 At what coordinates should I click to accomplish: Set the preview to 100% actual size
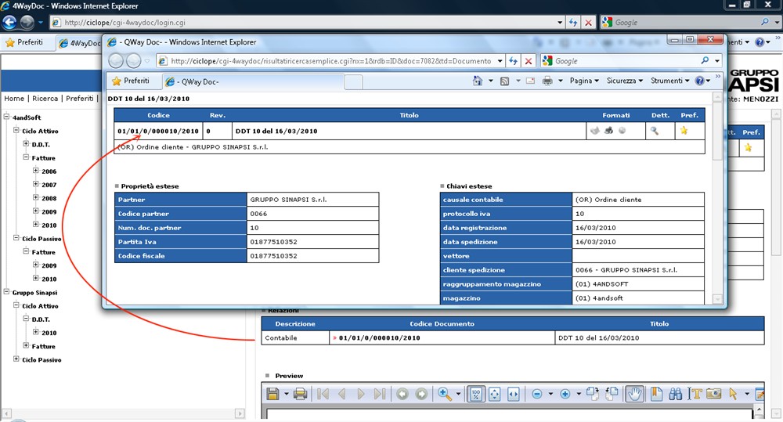(476, 394)
